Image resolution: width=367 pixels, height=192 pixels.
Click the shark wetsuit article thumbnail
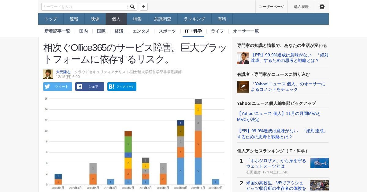point(319,163)
